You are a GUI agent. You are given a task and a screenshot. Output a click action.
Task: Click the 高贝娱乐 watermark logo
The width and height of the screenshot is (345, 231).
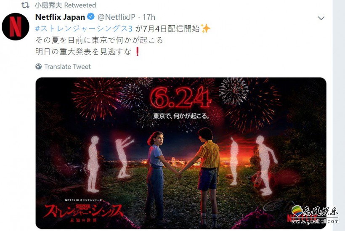coord(315,212)
